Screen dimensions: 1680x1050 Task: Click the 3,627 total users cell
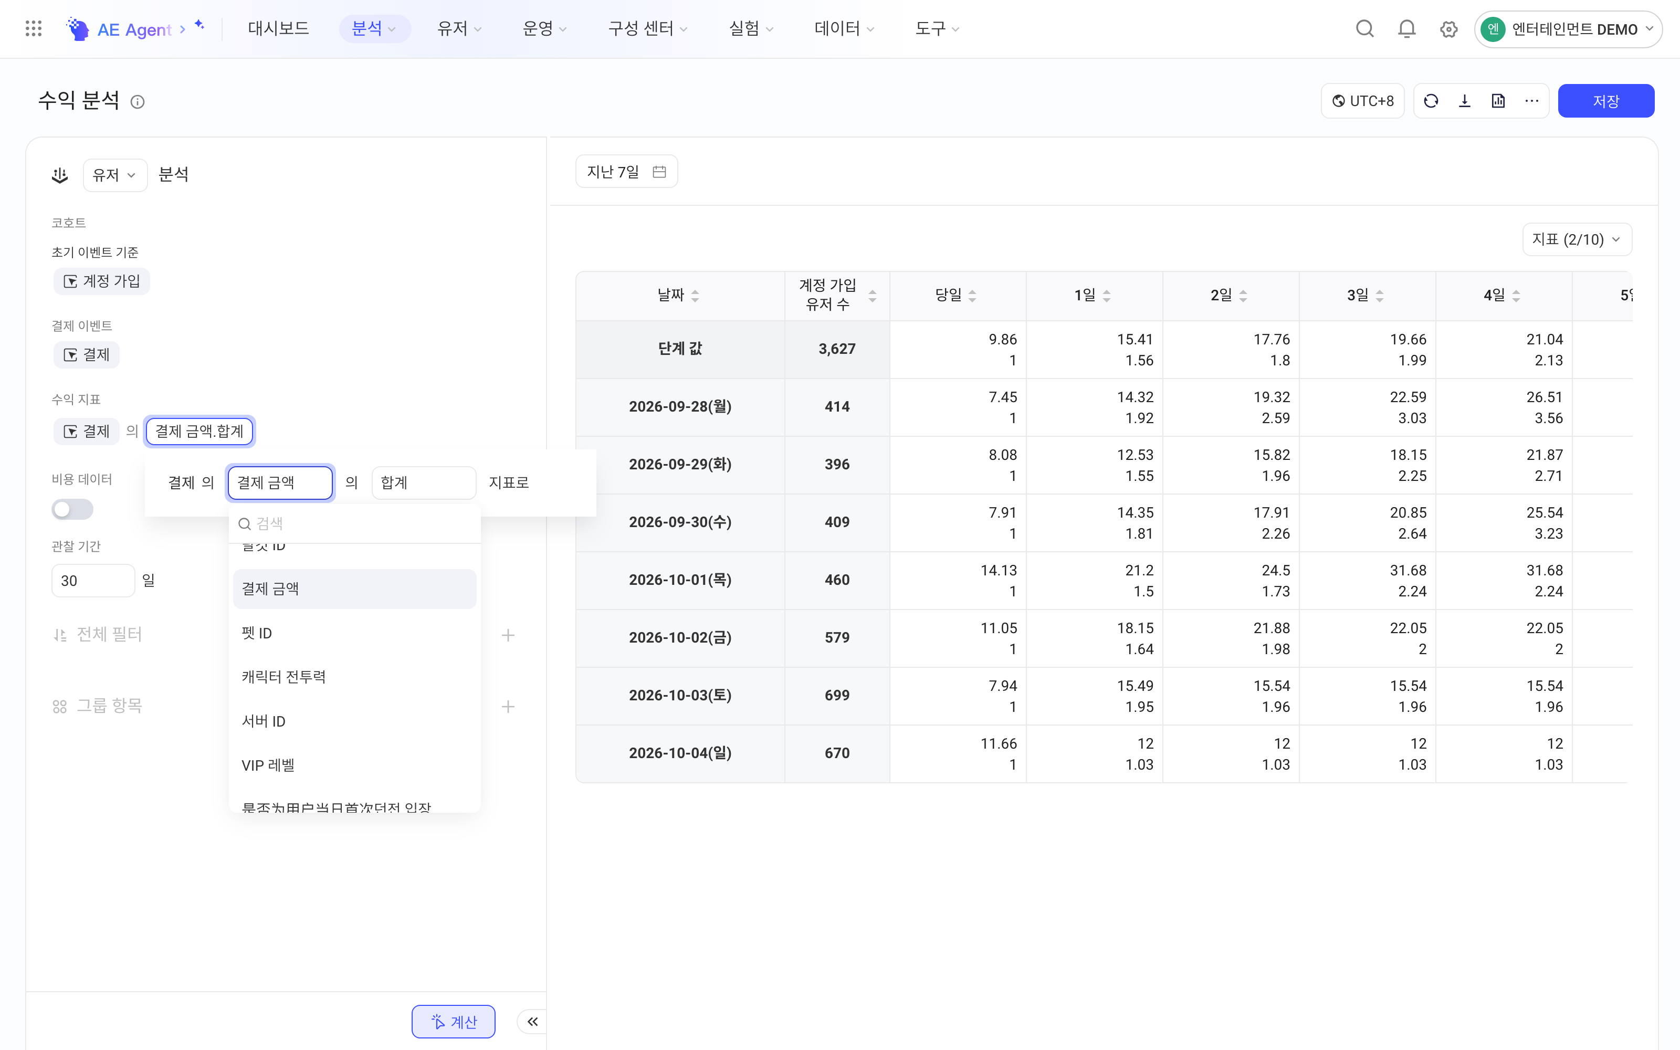pyautogui.click(x=837, y=349)
